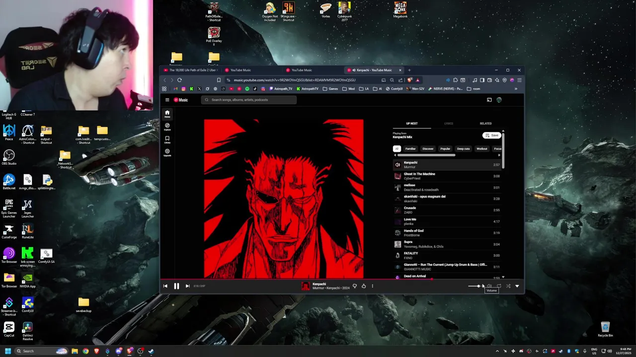636x357 pixels.
Task: Like the song Kenpachi
Action: 364,286
